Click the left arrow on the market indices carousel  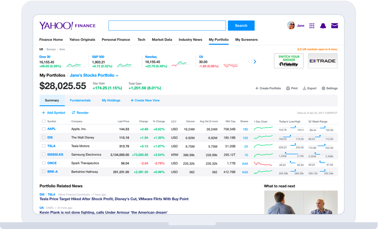[249, 61]
